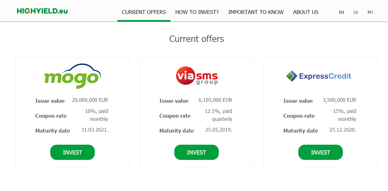Open Important to Know menu item
The image size is (388, 191).
[256, 12]
